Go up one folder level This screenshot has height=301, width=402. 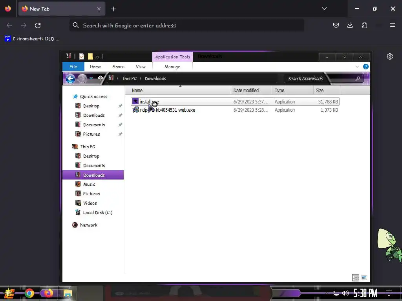coord(100,78)
